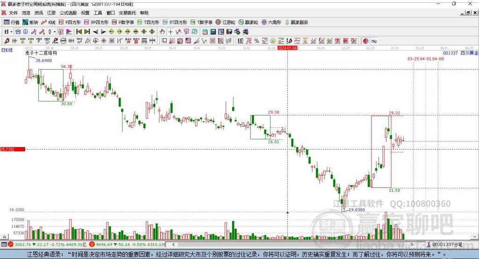479x259 pixels.
Task: Open the 9T四方形 tool
Action: pos(175,22)
